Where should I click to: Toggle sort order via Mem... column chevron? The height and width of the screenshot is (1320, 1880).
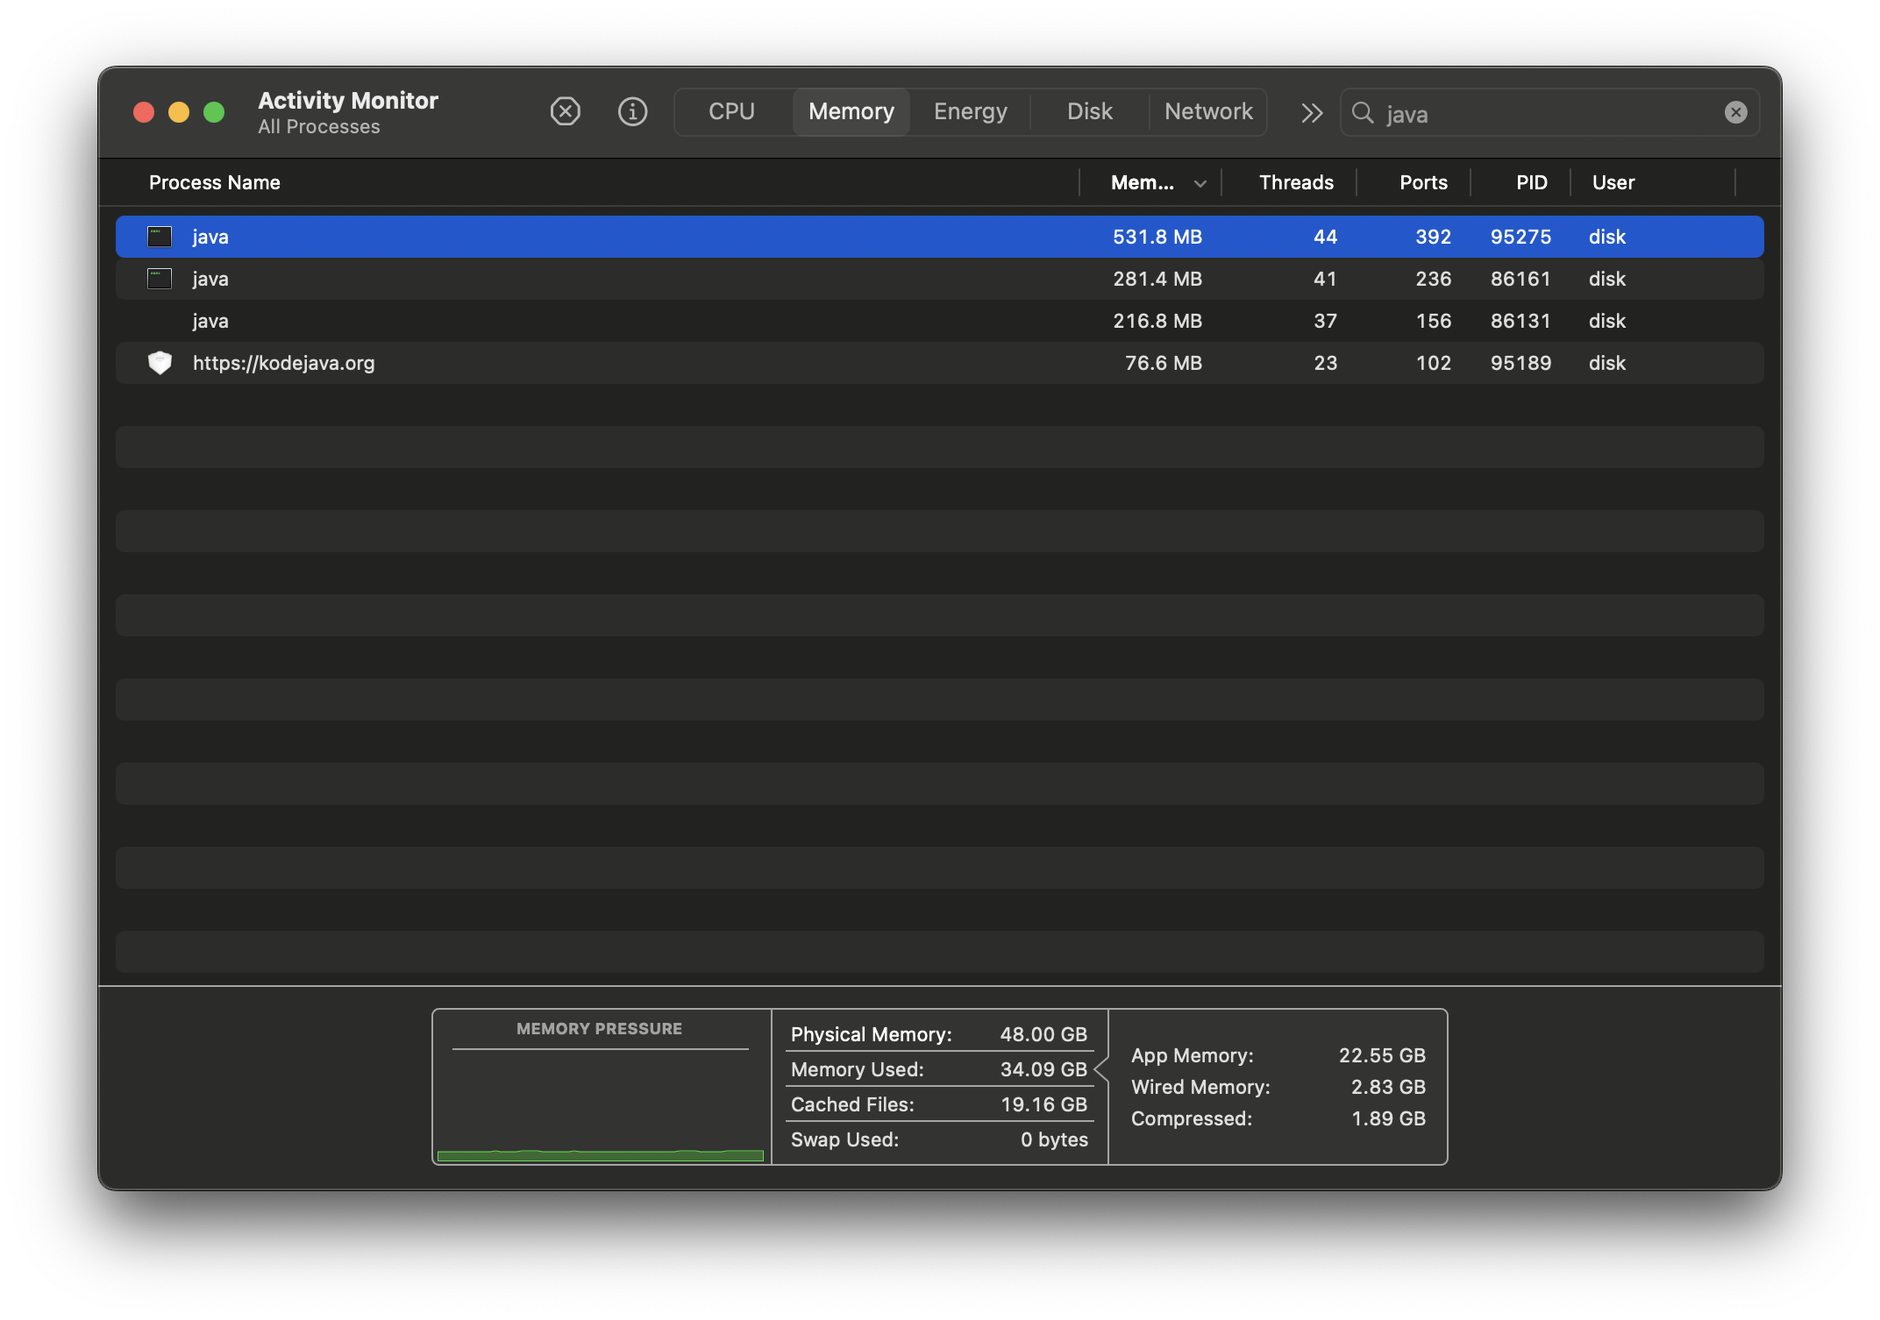click(1200, 183)
